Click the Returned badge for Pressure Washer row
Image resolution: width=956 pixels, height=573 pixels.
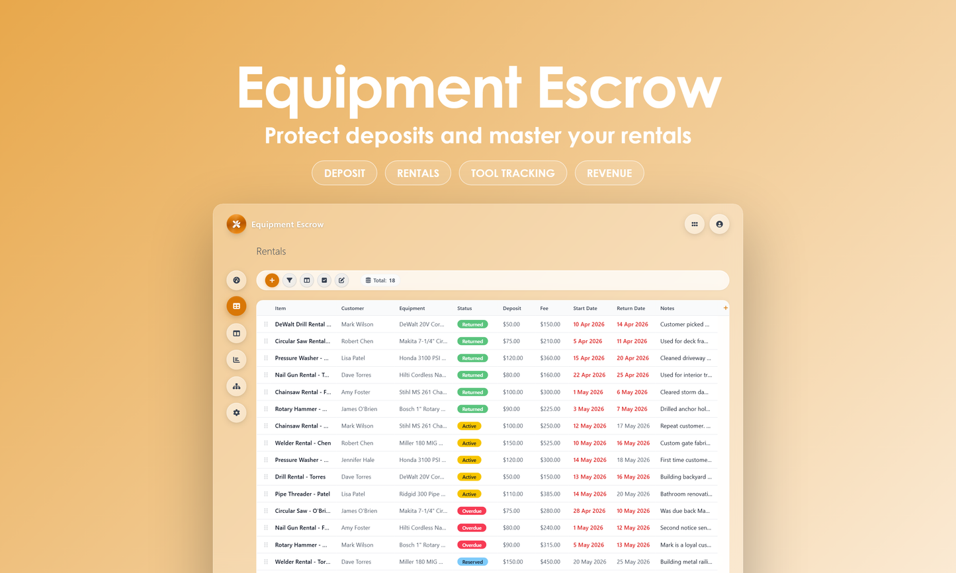[x=472, y=358]
